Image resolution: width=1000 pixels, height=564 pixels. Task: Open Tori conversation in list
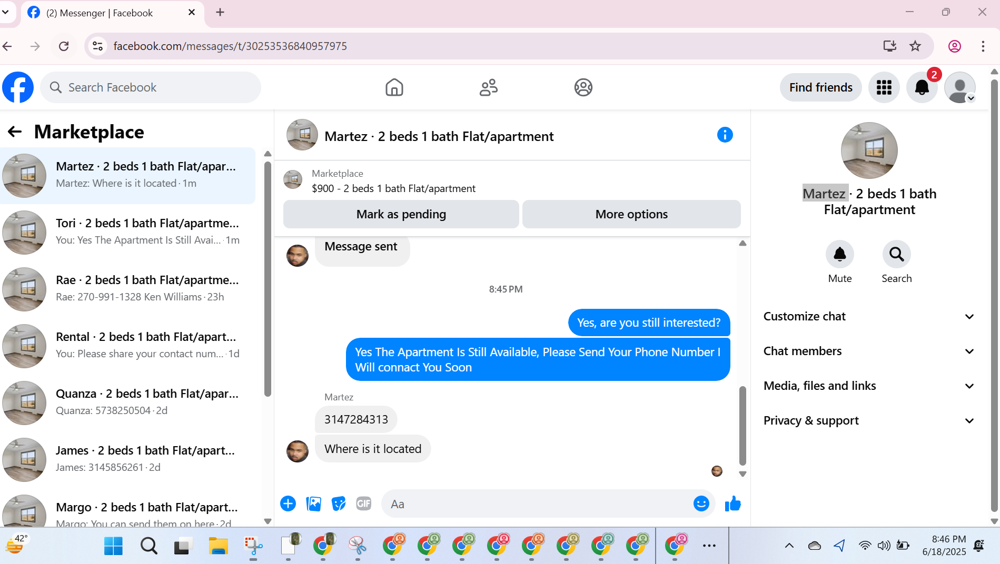click(x=128, y=233)
